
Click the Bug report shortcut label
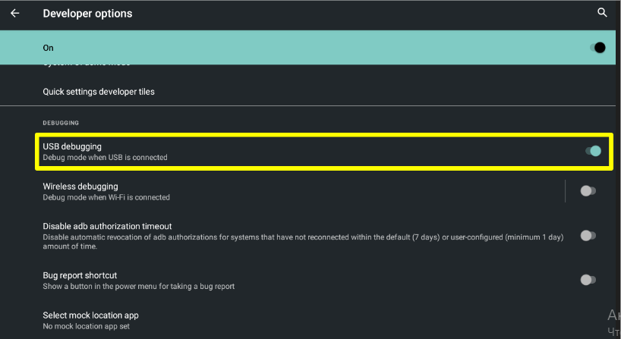80,275
